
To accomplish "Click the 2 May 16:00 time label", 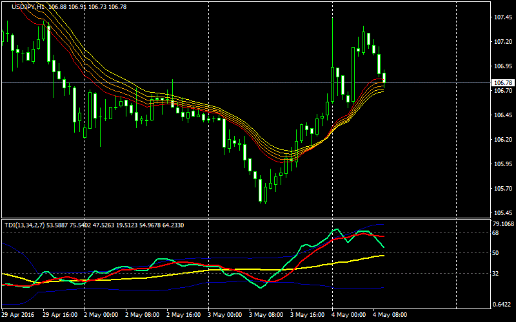I will 184,315.
